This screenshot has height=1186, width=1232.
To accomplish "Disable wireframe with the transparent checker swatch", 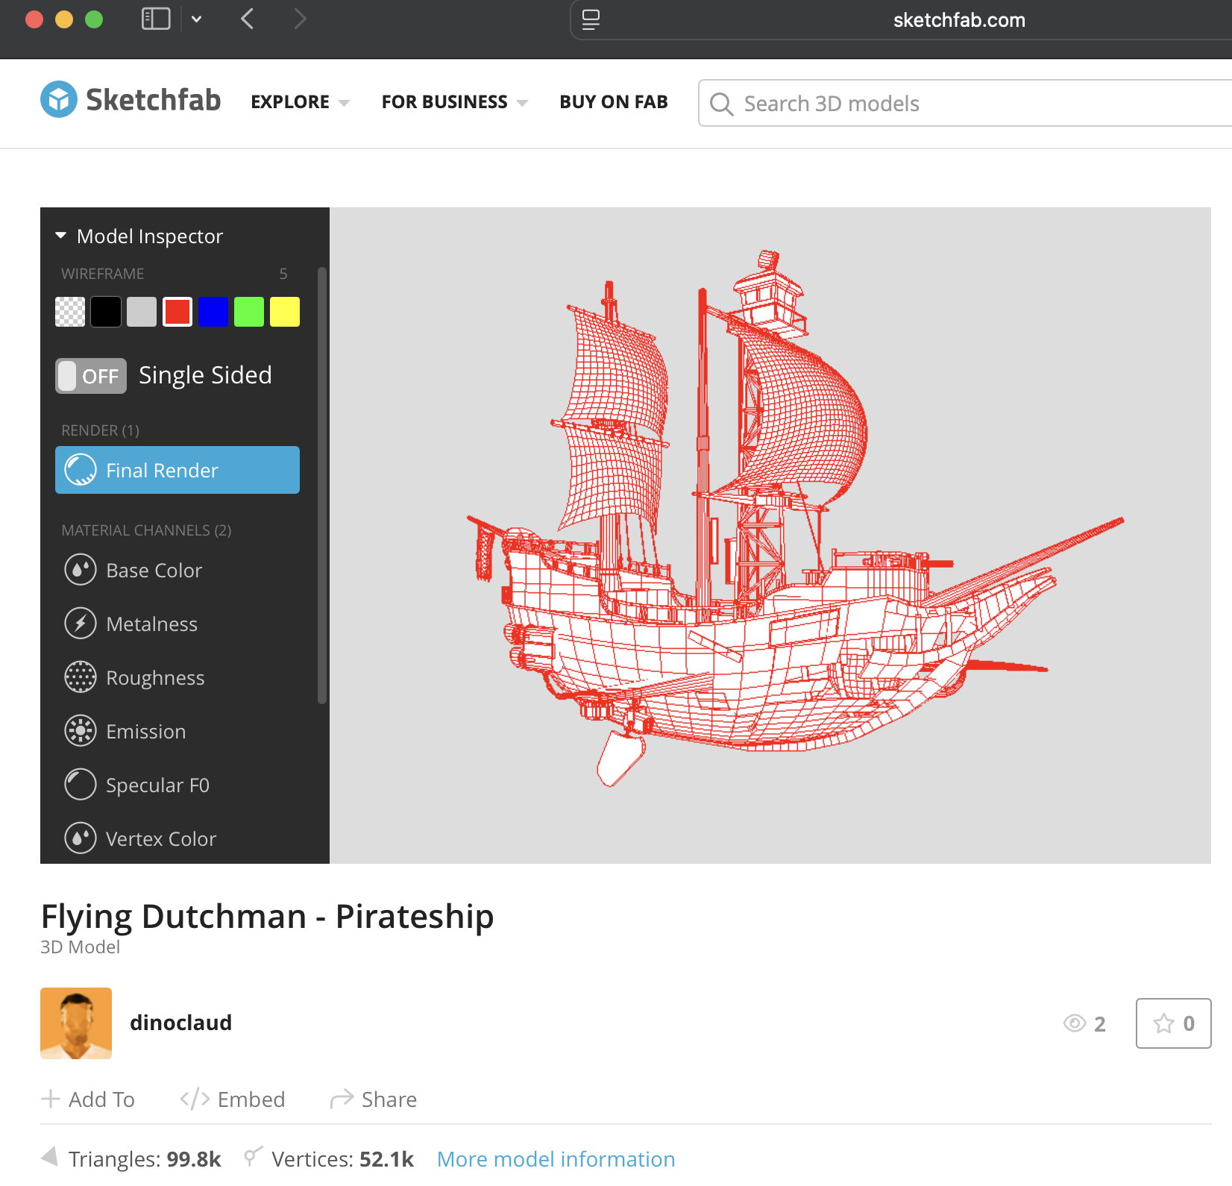I will (70, 312).
